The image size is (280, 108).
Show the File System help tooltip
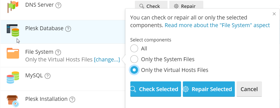[58, 52]
